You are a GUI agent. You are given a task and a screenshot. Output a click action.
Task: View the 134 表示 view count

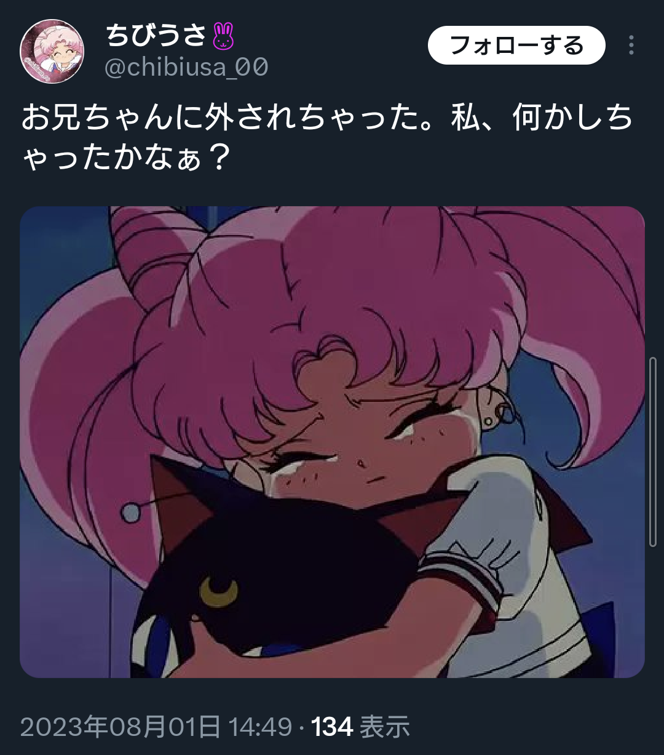[361, 727]
